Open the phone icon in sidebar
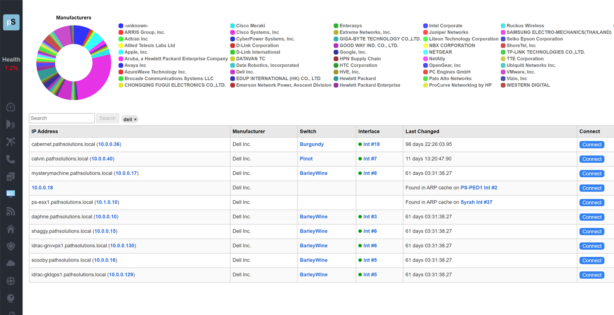This screenshot has height=315, width=614. pos(11,159)
